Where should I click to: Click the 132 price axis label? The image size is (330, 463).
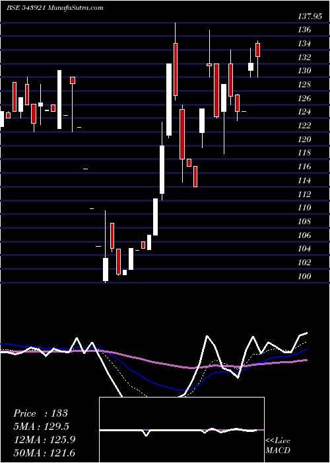pos(304,57)
